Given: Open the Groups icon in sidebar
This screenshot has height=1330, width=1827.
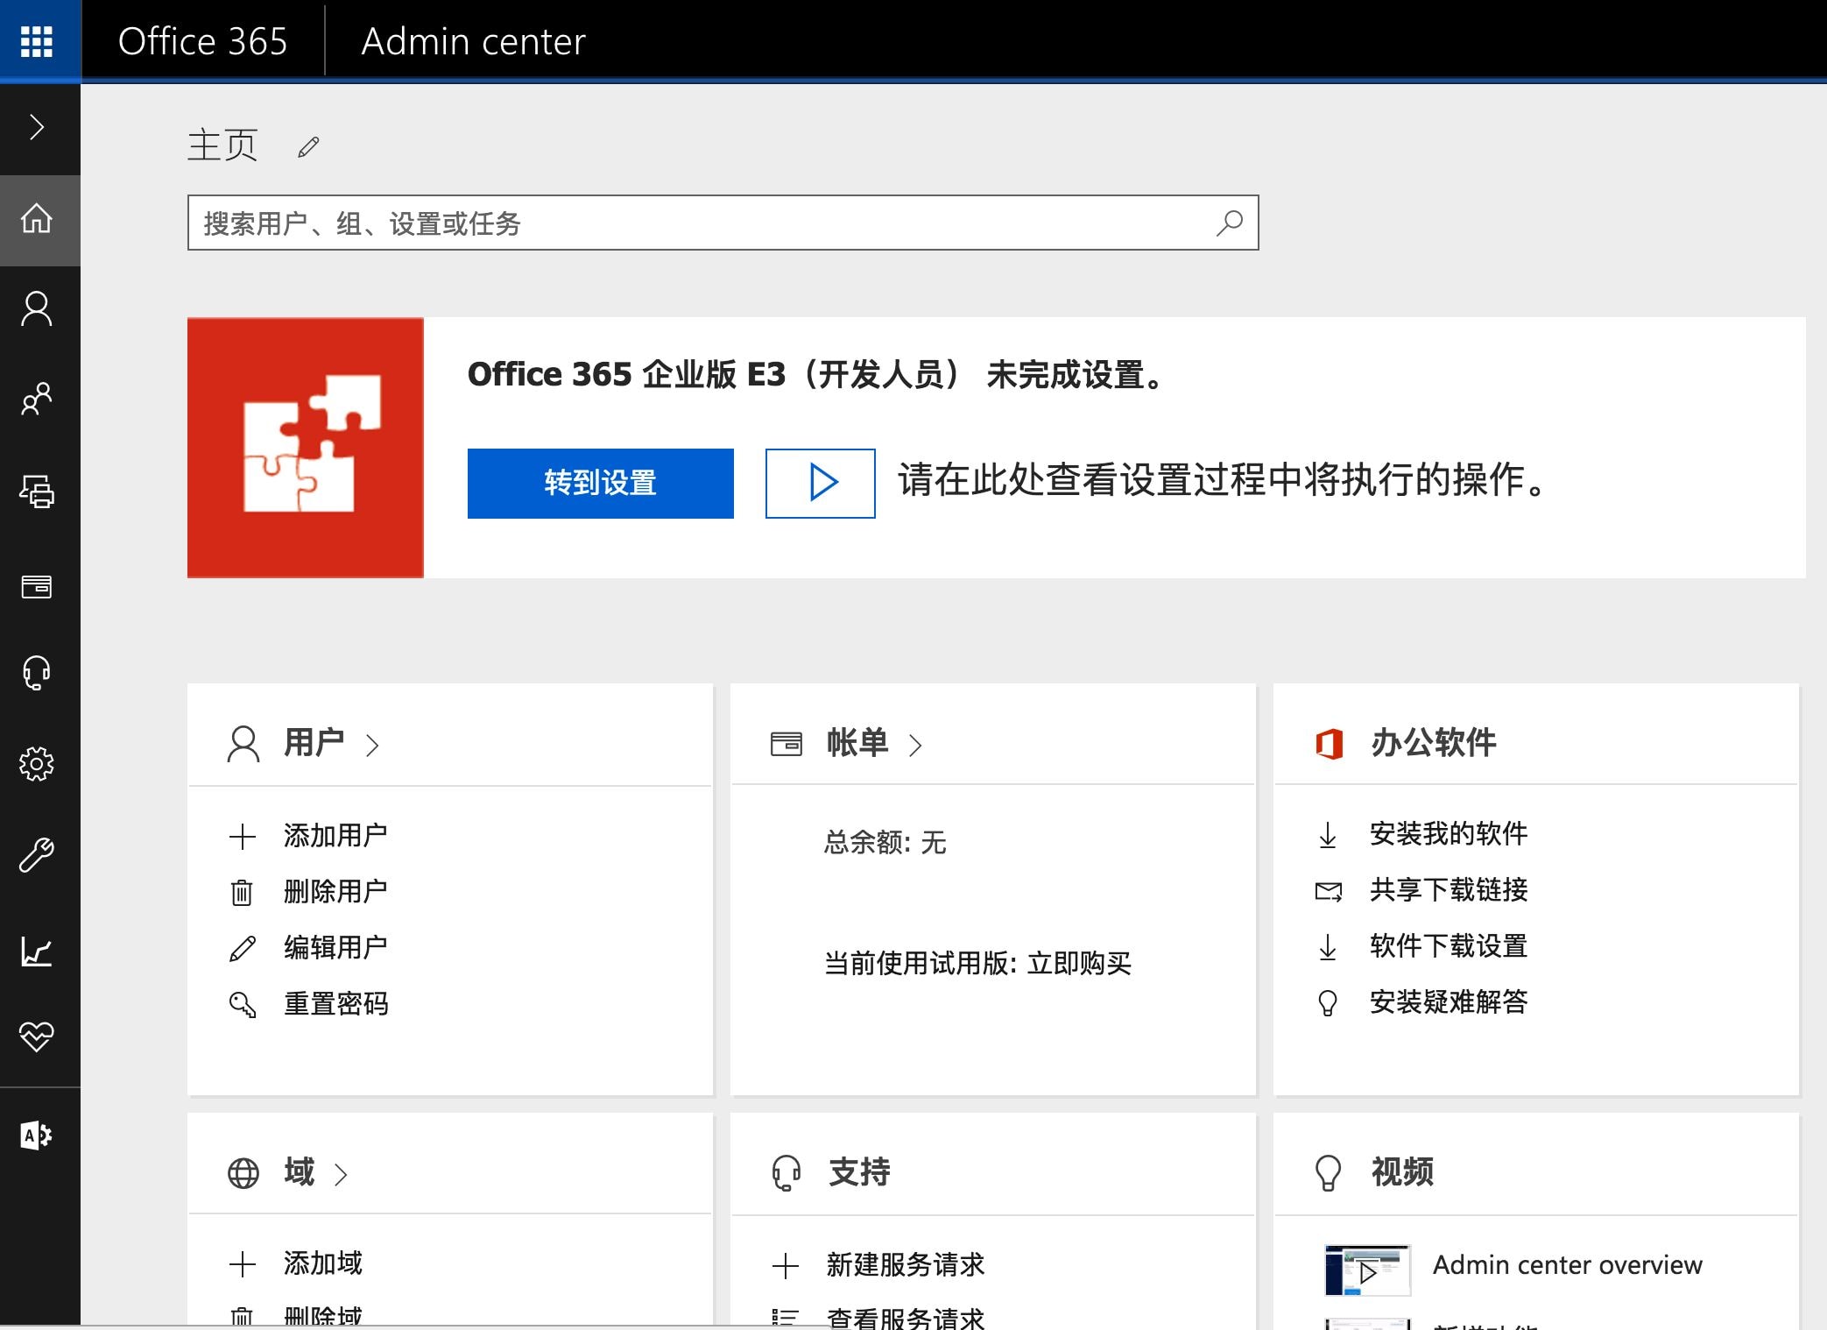Looking at the screenshot, I should [x=37, y=400].
